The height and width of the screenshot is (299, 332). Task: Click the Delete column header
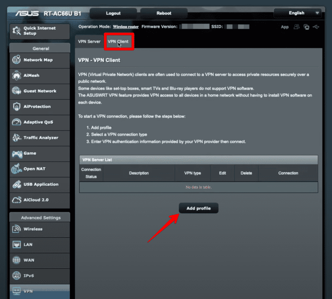[x=246, y=173]
